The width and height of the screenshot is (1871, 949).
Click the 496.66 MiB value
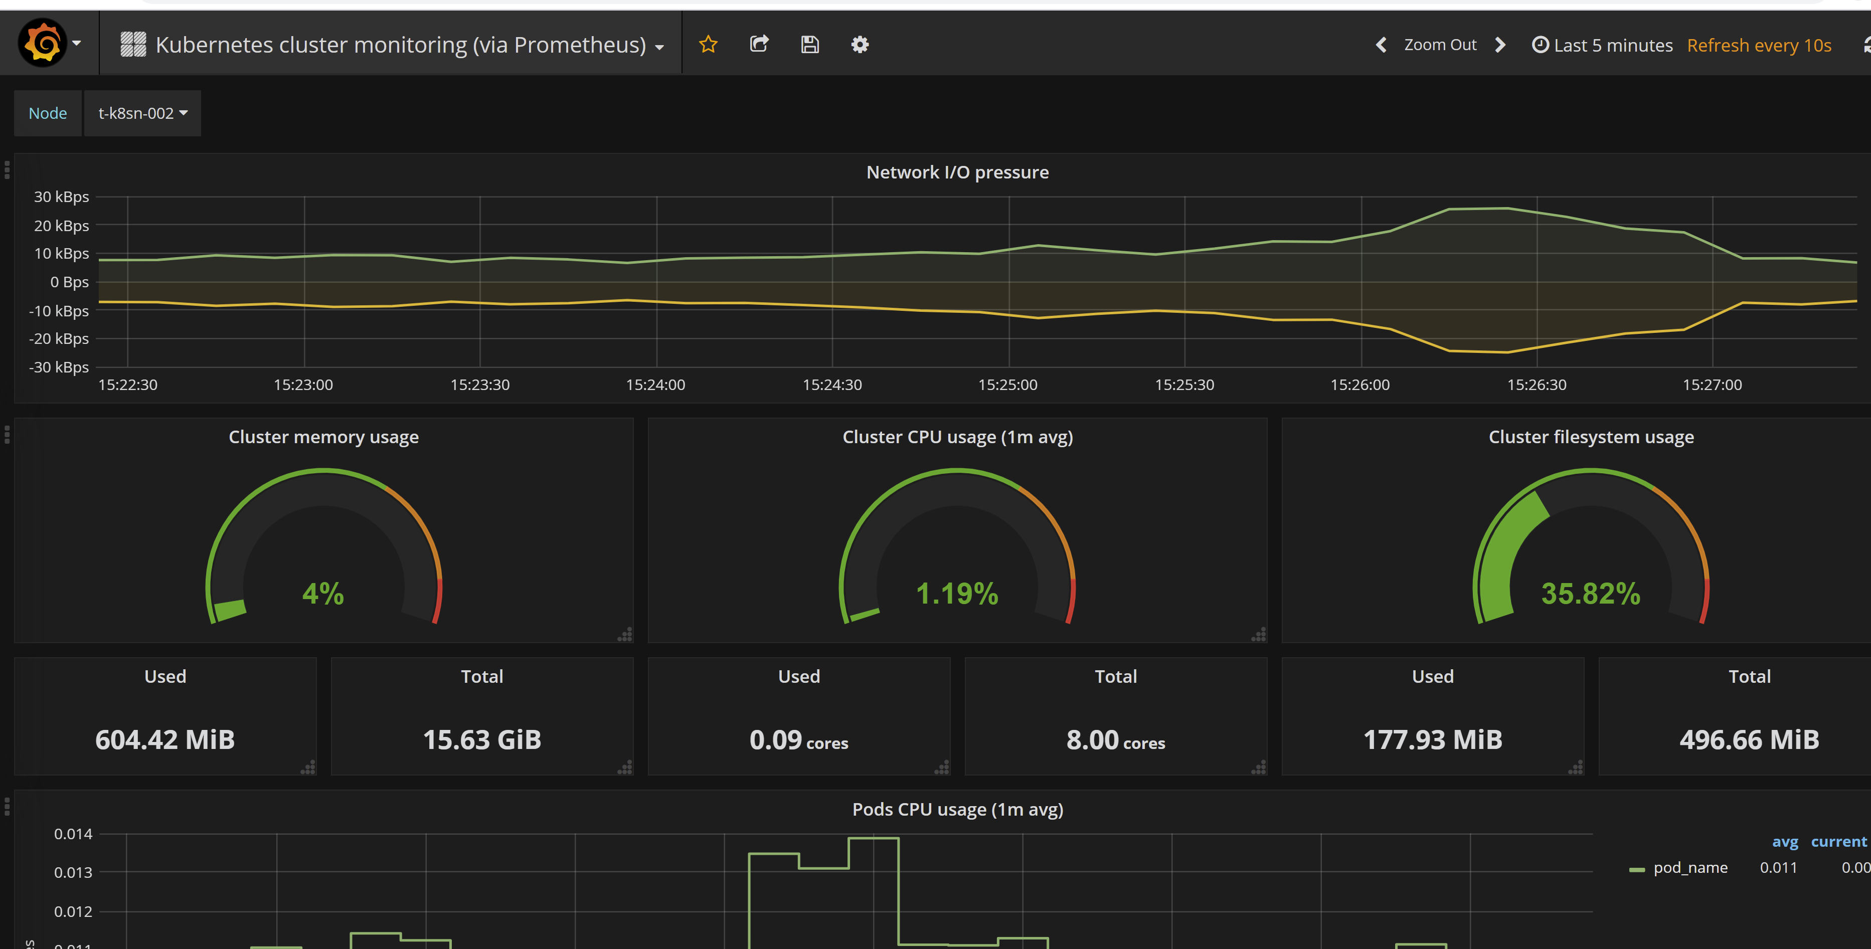coord(1749,739)
